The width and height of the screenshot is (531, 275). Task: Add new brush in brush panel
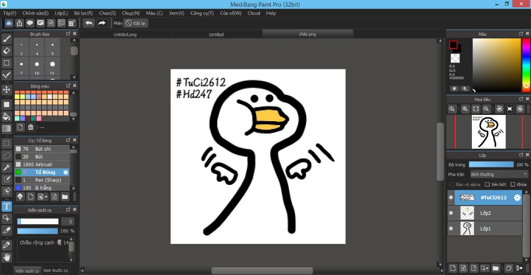31,196
